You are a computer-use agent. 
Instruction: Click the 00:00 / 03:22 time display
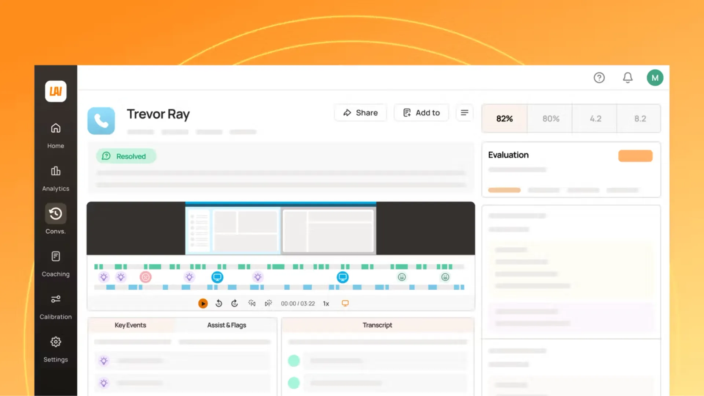click(x=298, y=304)
